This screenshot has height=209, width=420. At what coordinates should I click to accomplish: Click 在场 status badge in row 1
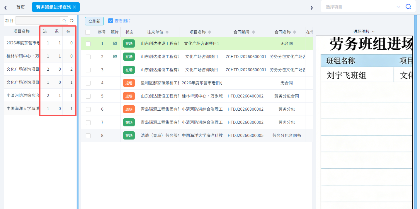(129, 43)
